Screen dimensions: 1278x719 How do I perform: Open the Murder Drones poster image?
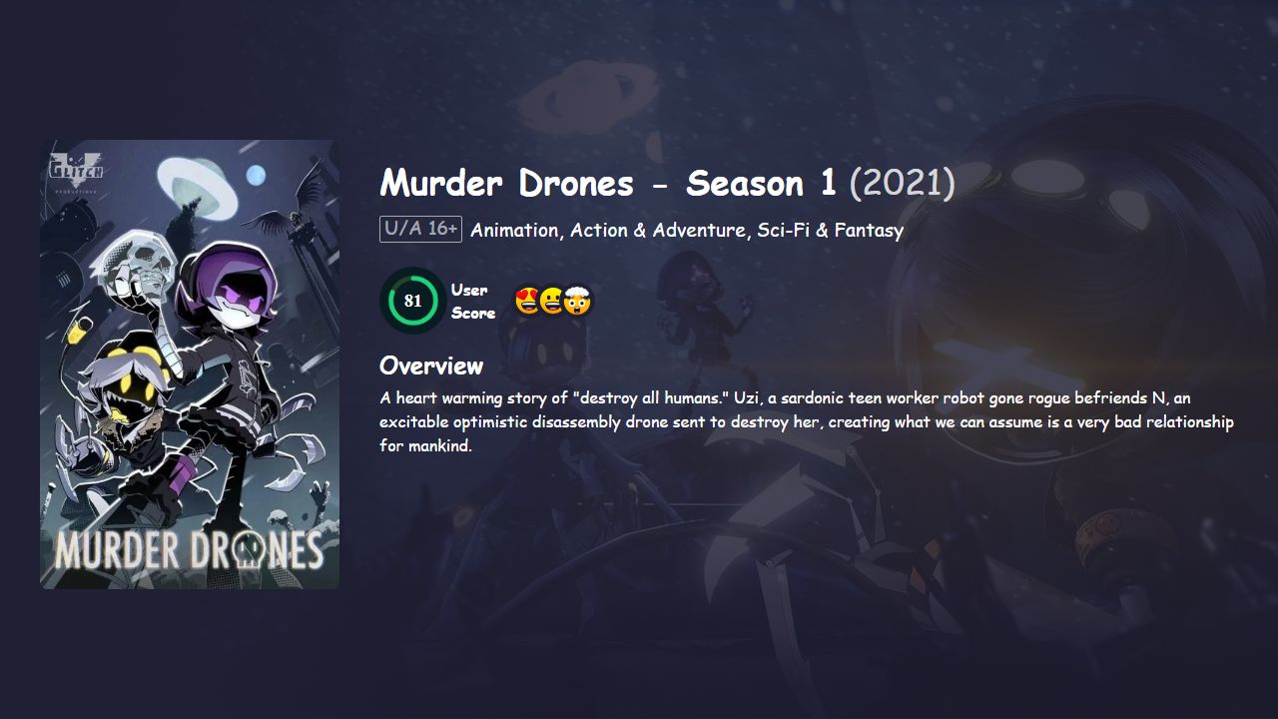(190, 364)
